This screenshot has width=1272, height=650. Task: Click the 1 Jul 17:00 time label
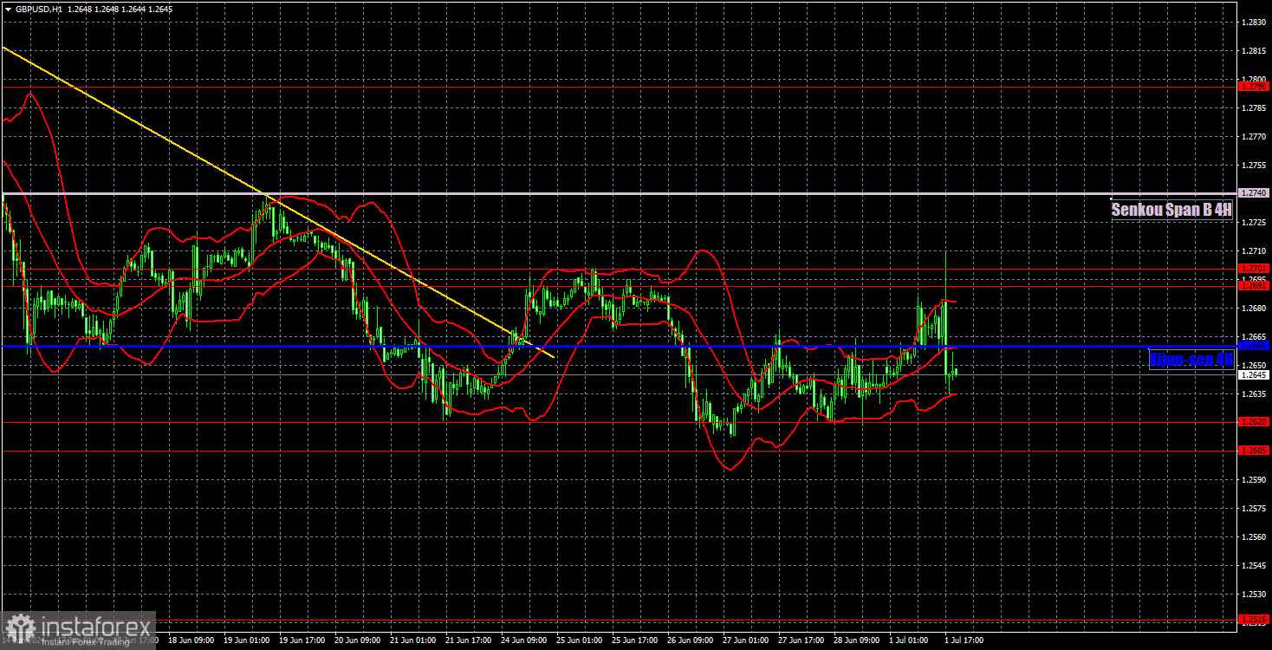[964, 640]
